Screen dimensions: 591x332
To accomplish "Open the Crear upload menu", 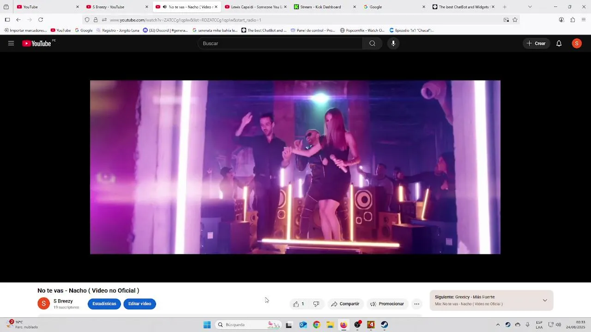I will pos(536,43).
